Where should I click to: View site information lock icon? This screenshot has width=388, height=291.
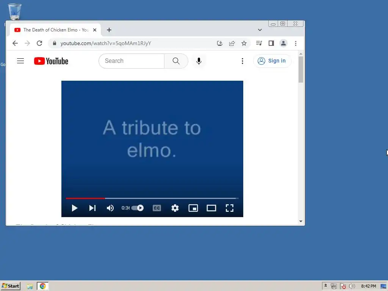pyautogui.click(x=55, y=43)
